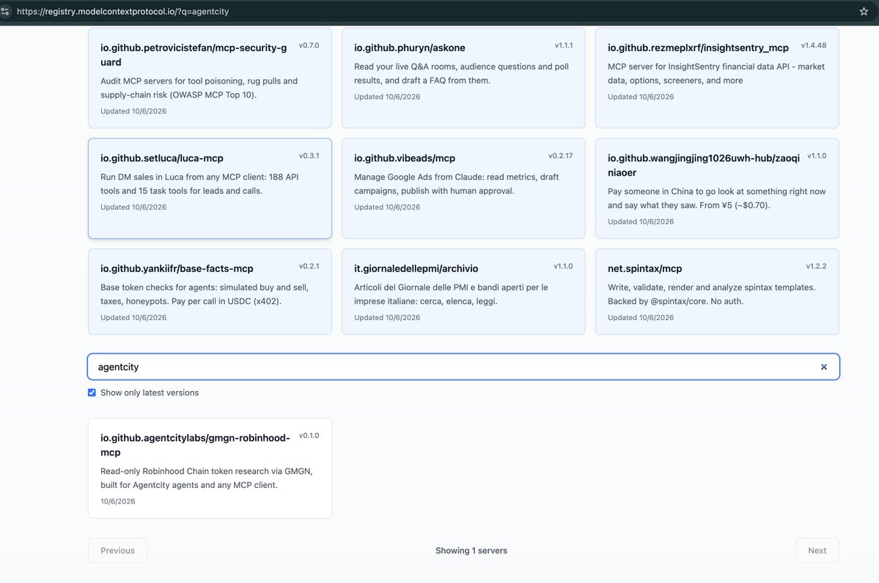Click the Show only latest versions label

(150, 393)
